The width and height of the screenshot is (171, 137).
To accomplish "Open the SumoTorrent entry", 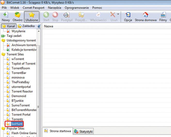I will [x=21, y=105].
